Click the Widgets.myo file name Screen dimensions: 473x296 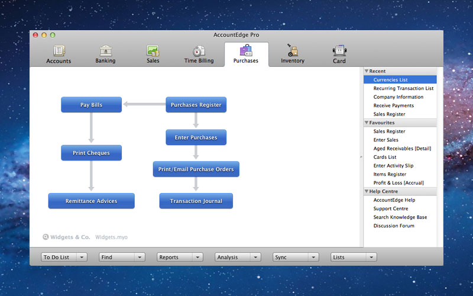tap(111, 237)
